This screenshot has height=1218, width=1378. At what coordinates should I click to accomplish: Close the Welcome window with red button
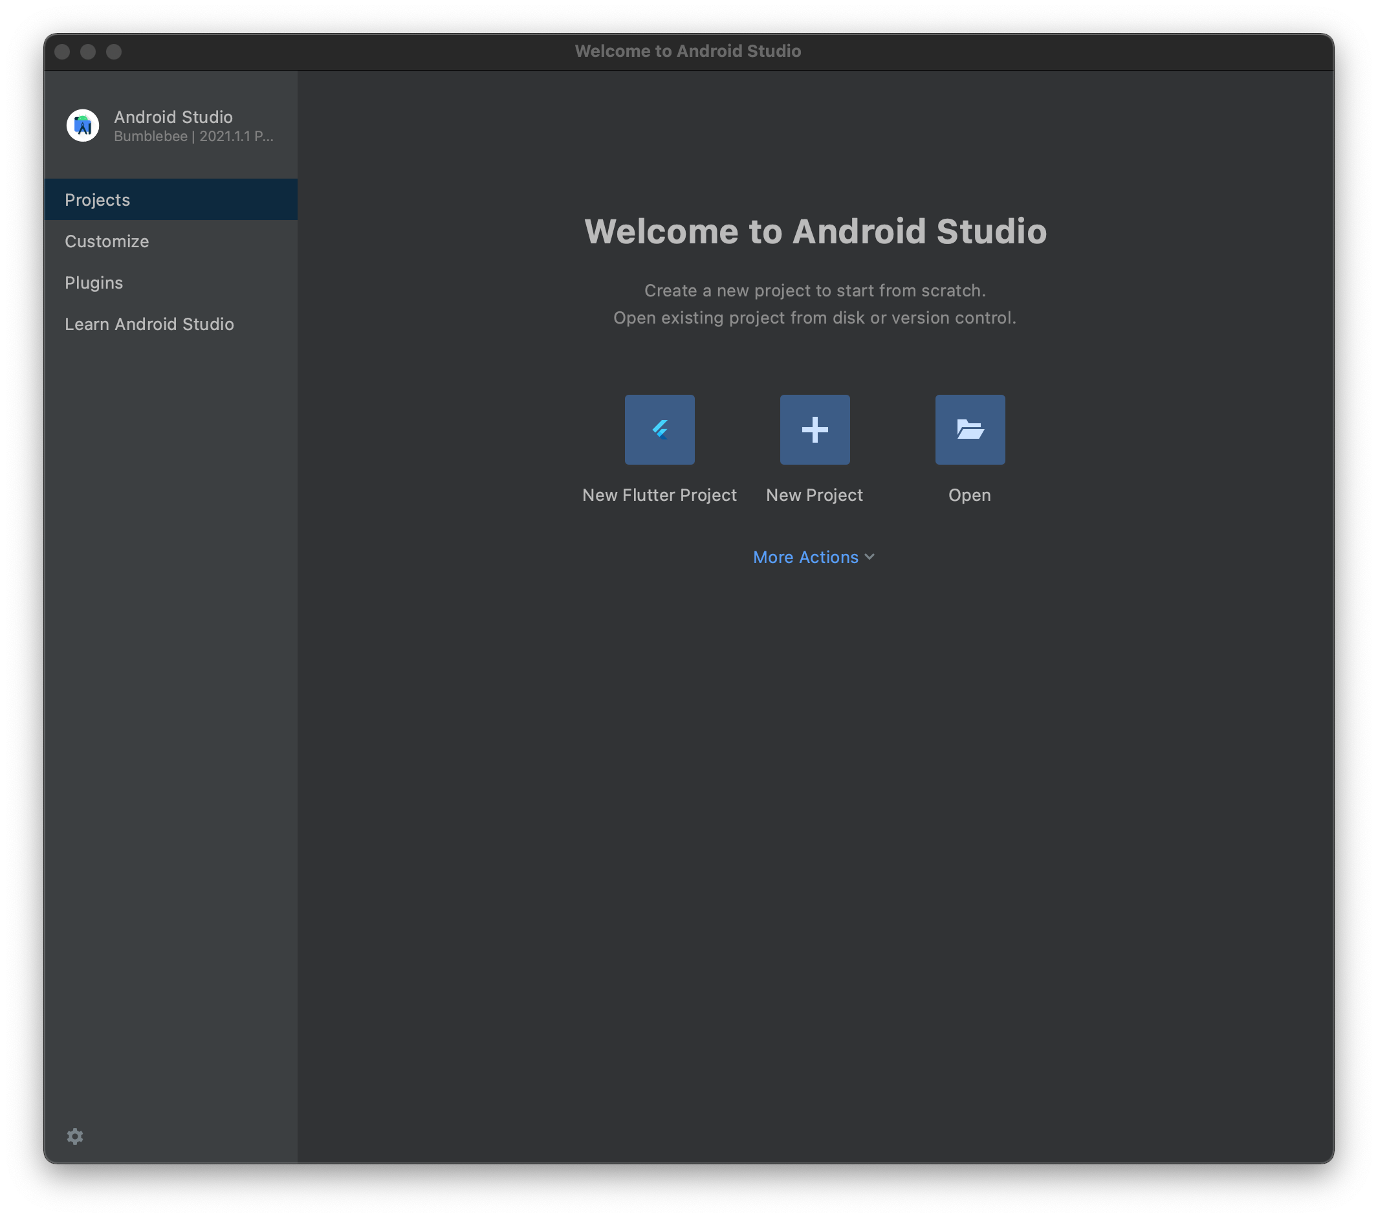point(62,52)
